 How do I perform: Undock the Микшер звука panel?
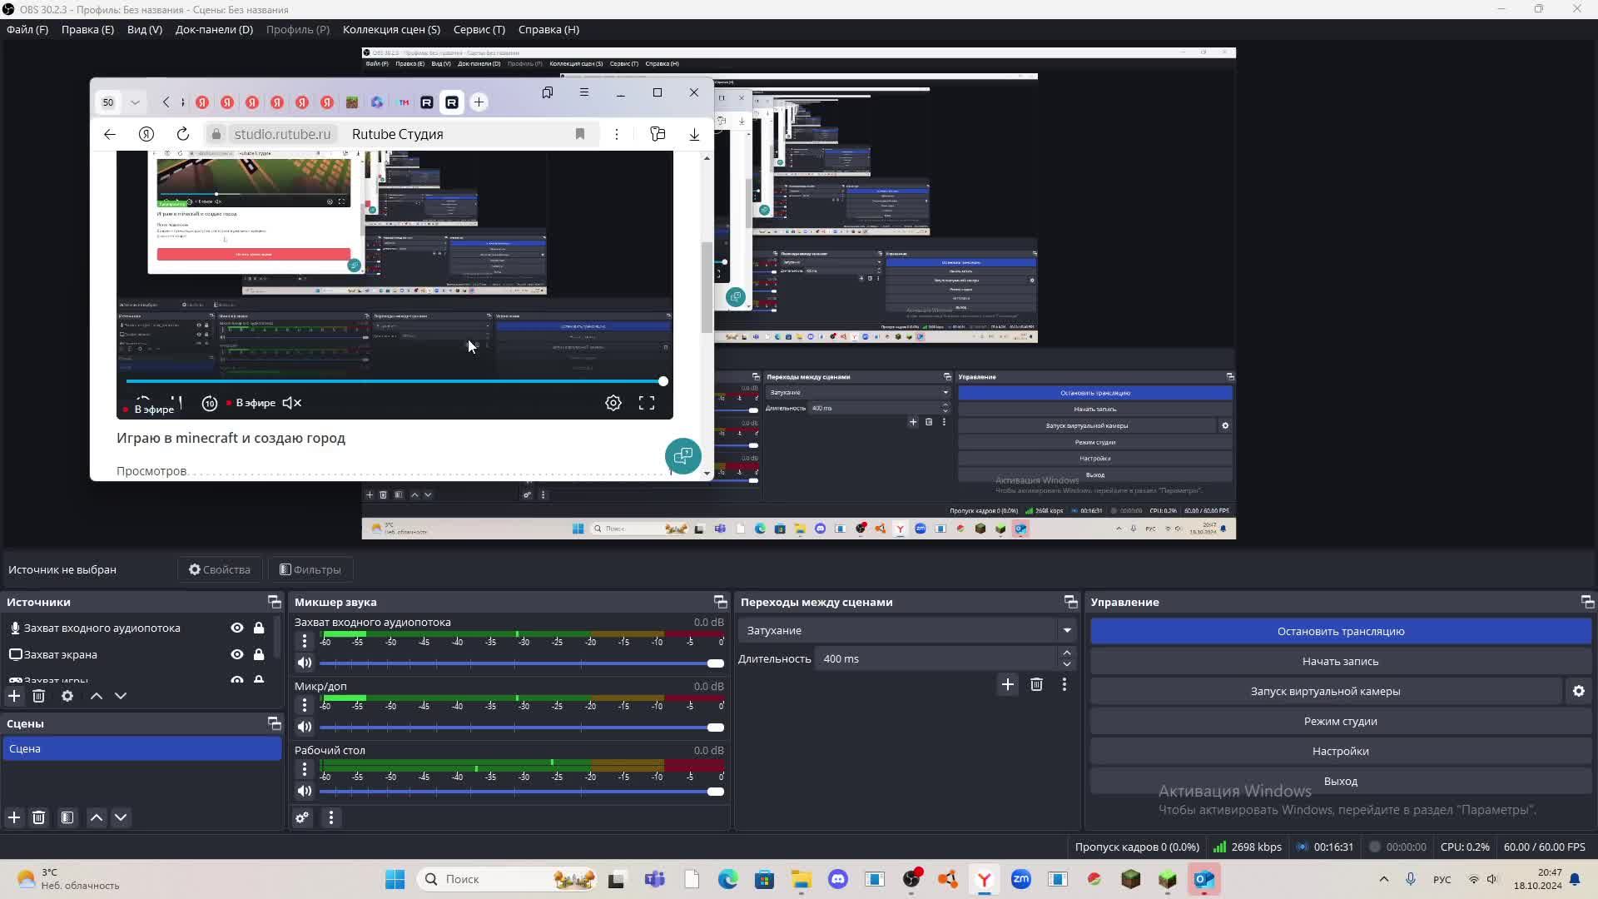click(720, 602)
